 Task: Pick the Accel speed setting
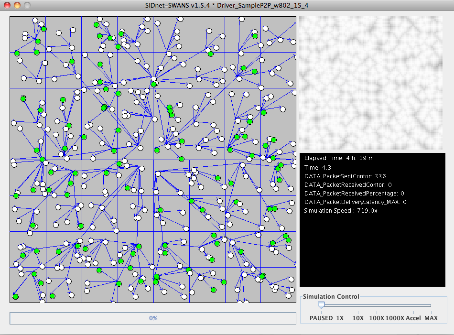pyautogui.click(x=413, y=318)
